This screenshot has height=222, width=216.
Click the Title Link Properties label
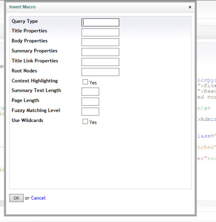click(x=35, y=61)
